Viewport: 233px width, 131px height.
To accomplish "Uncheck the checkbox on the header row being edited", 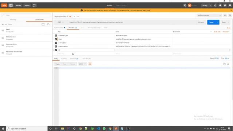I will pyautogui.click(x=56, y=50).
